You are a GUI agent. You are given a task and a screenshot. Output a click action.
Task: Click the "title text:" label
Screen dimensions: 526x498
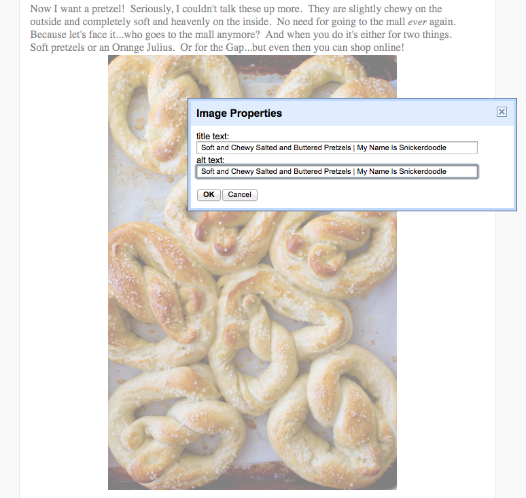213,137
